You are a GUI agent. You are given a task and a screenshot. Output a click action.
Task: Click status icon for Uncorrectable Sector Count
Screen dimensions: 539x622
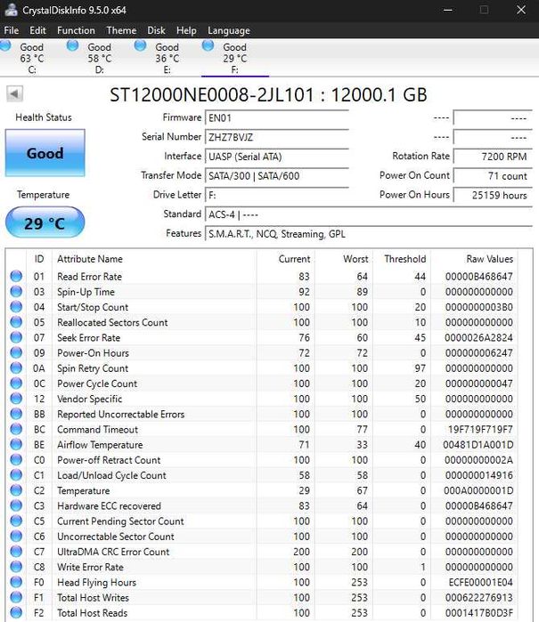pos(16,536)
